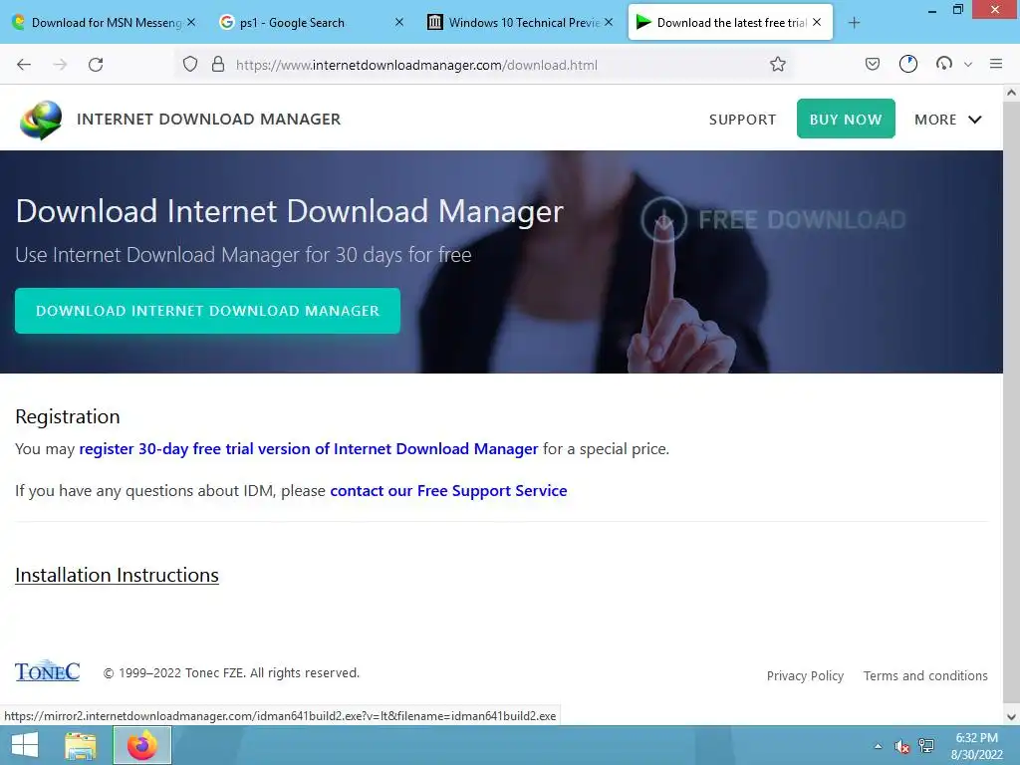Bookmark this page with the star

777,65
